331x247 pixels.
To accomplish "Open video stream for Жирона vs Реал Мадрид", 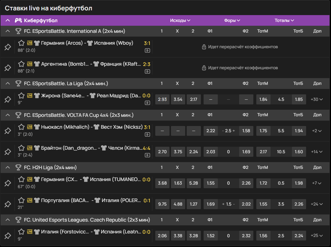I will tap(147, 103).
